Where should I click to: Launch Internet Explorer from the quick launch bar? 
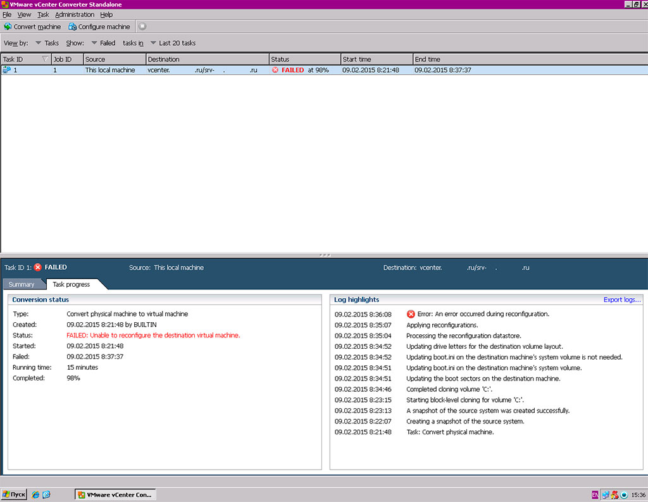[x=35, y=494]
